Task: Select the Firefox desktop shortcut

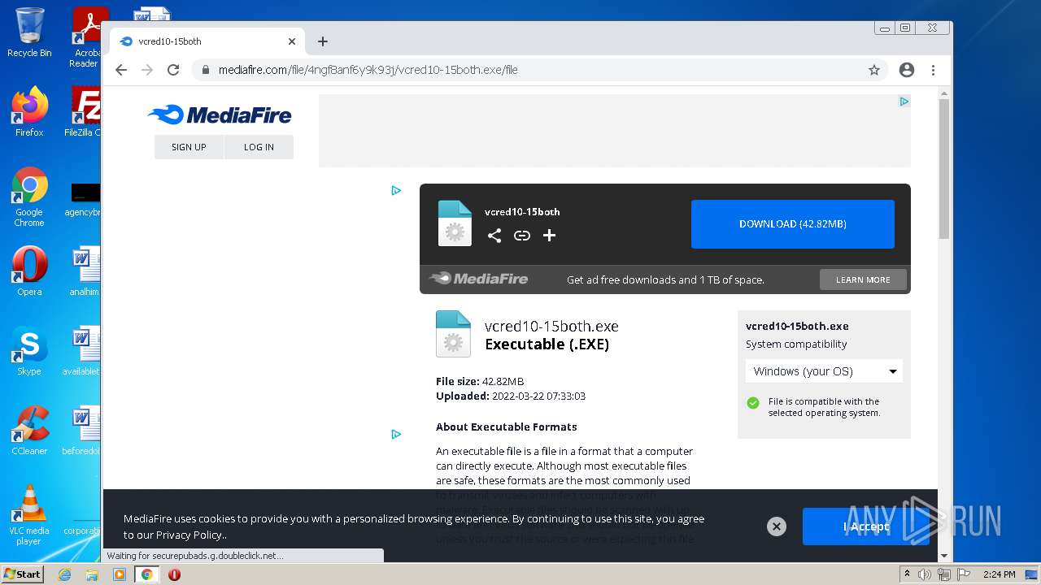Action: pos(29,111)
